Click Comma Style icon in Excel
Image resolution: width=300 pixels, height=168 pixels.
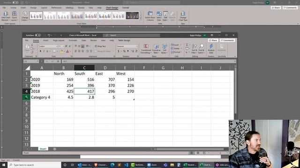[128, 51]
